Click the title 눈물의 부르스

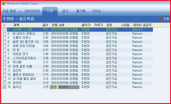22,38
